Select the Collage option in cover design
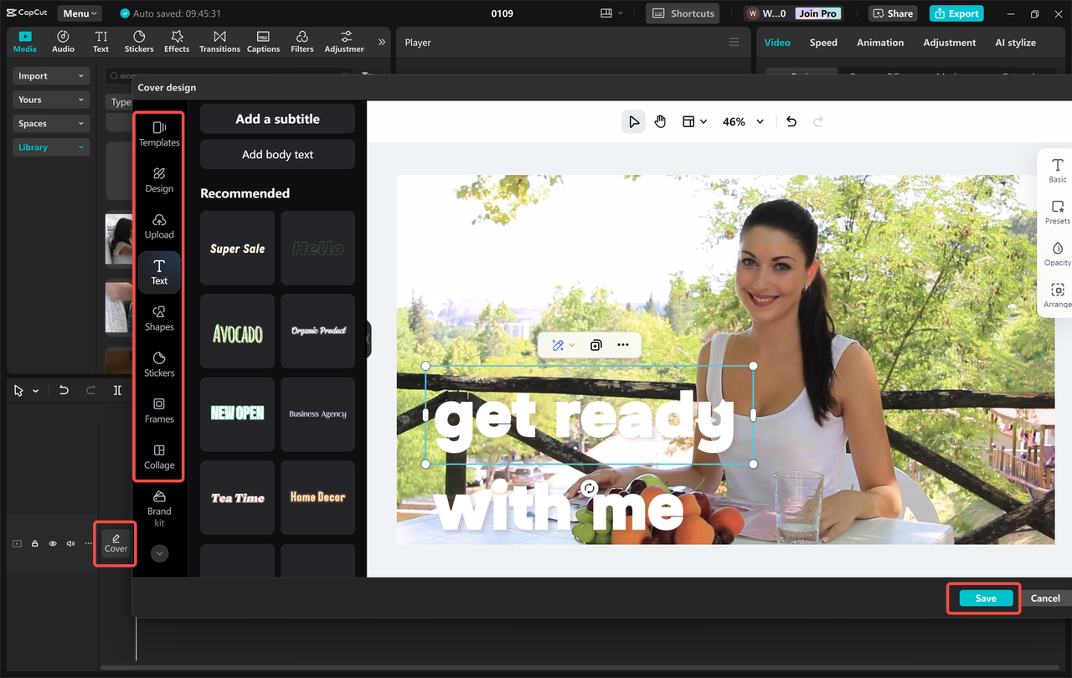Image resolution: width=1072 pixels, height=678 pixels. coord(158,456)
